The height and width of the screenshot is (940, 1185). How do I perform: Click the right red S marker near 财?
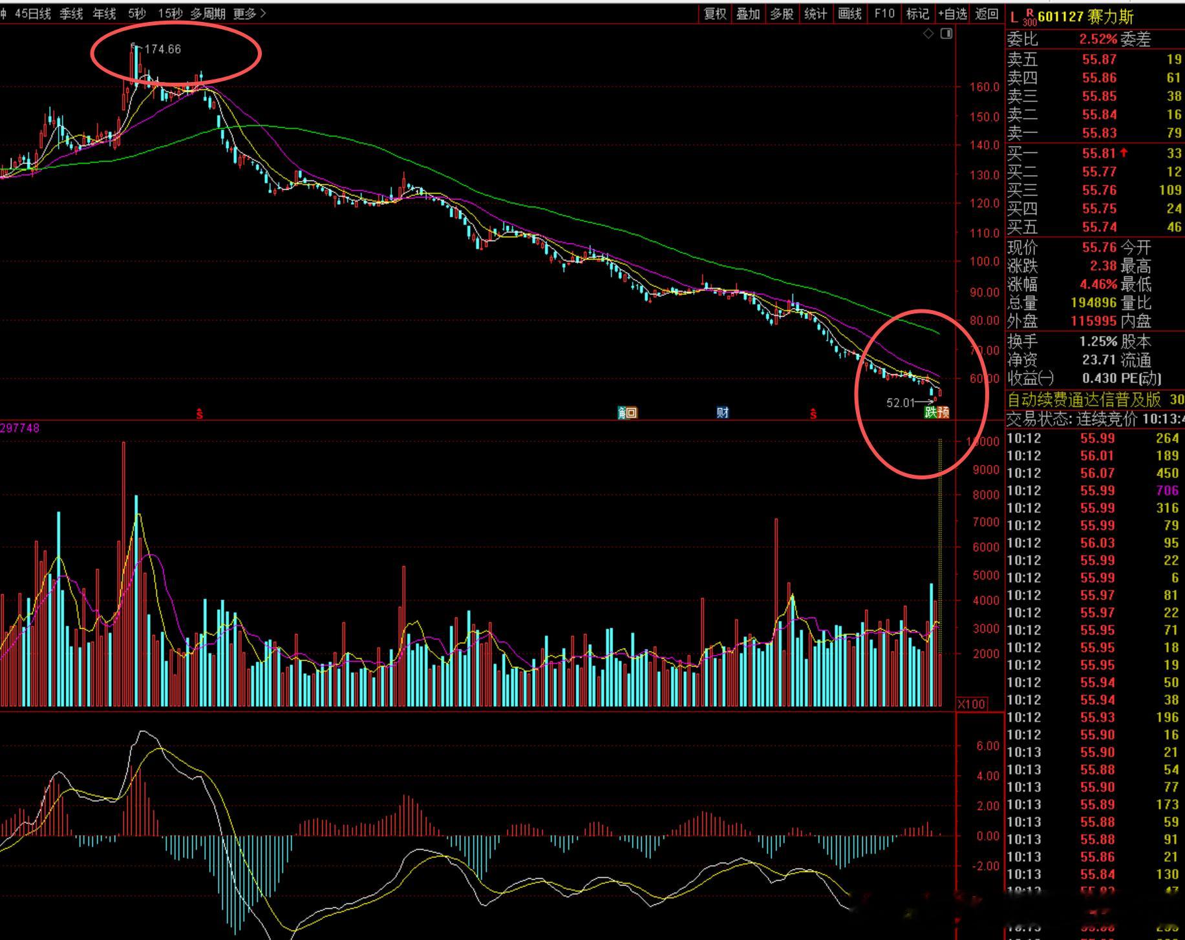813,413
